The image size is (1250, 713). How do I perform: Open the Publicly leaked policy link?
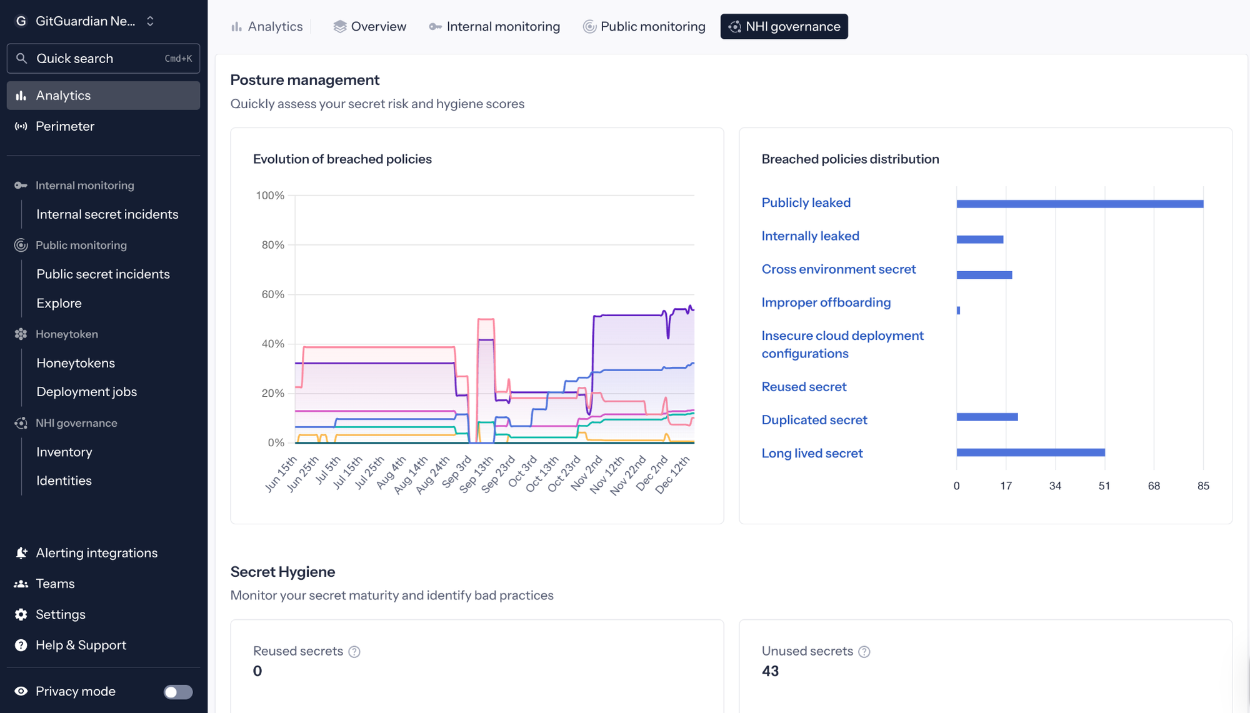point(806,202)
